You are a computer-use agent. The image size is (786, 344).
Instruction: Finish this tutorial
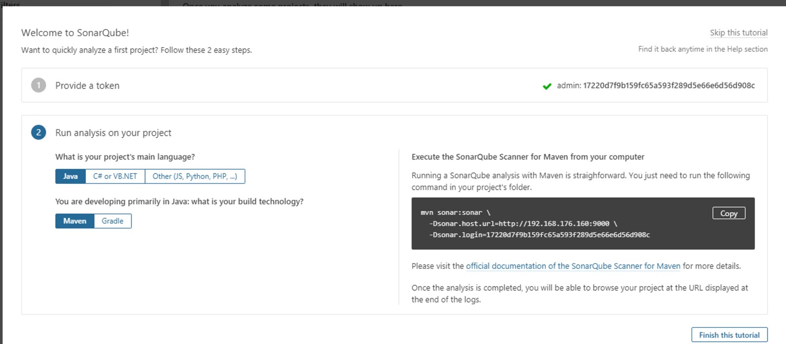(x=729, y=335)
